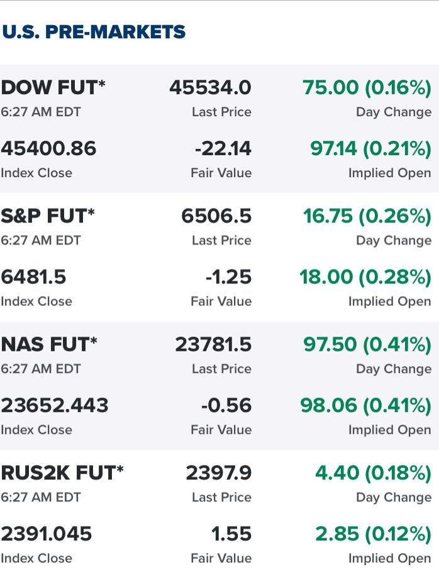
Task: Select S&P day change 16.75 (0.26%)
Action: pos(367,216)
